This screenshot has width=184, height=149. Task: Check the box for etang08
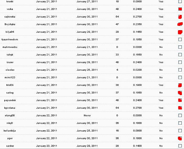(180, 115)
